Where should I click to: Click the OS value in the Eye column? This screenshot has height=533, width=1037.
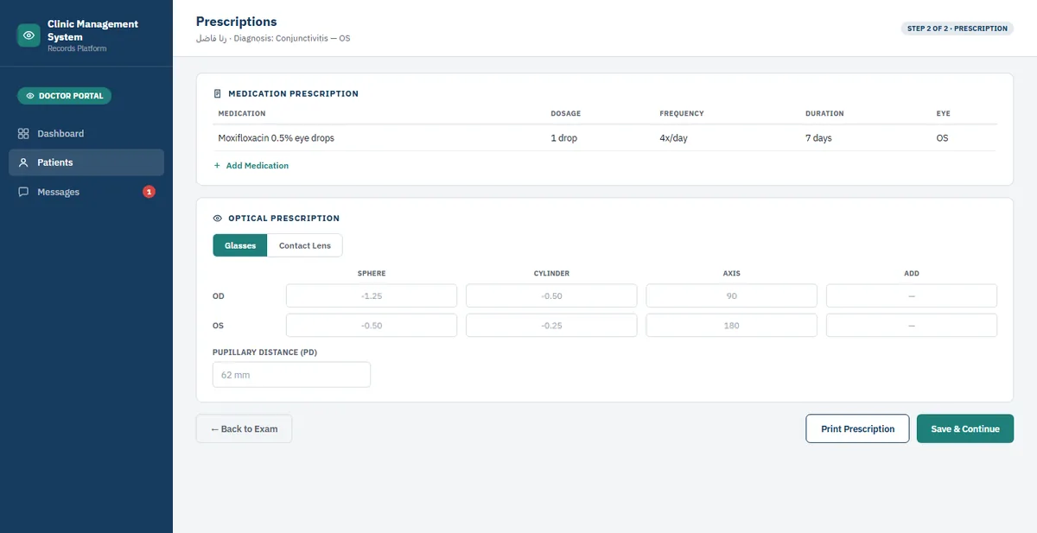click(942, 138)
